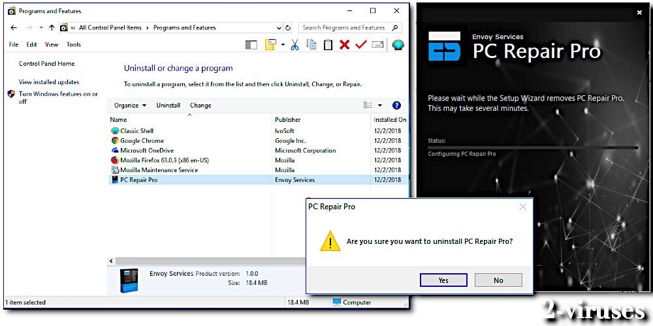653x326 pixels.
Task: Click the Mozilla Maintenance Service icon
Action: coord(115,170)
